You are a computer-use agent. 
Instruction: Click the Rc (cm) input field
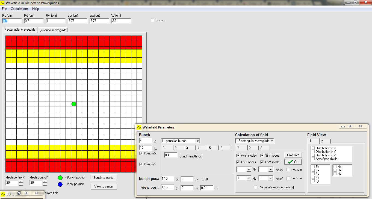pos(12,21)
